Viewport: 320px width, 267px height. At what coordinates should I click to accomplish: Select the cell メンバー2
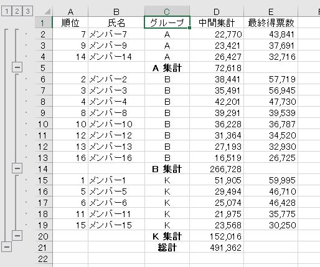[x=116, y=79]
